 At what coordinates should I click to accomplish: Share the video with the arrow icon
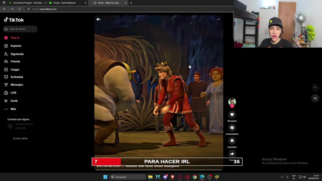(232, 154)
